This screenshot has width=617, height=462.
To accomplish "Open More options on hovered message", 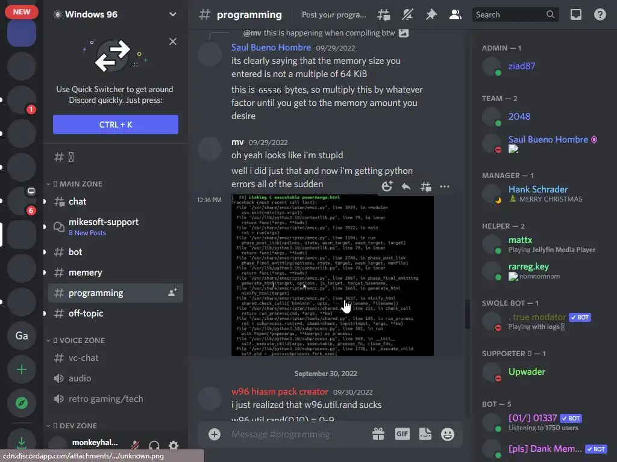I will [x=445, y=186].
